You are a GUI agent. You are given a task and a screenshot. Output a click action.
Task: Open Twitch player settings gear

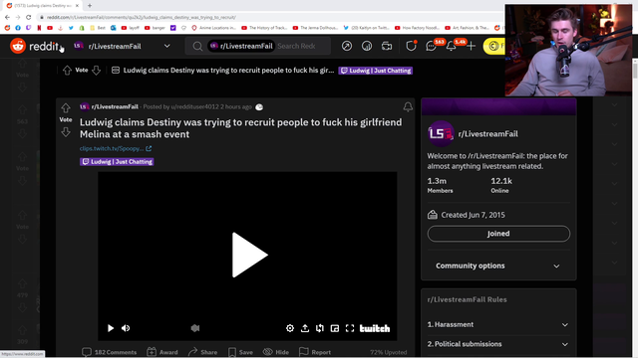pos(290,328)
